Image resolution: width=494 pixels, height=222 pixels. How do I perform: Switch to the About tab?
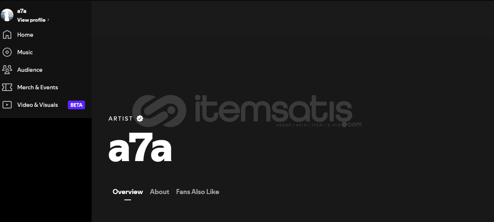[x=160, y=192]
